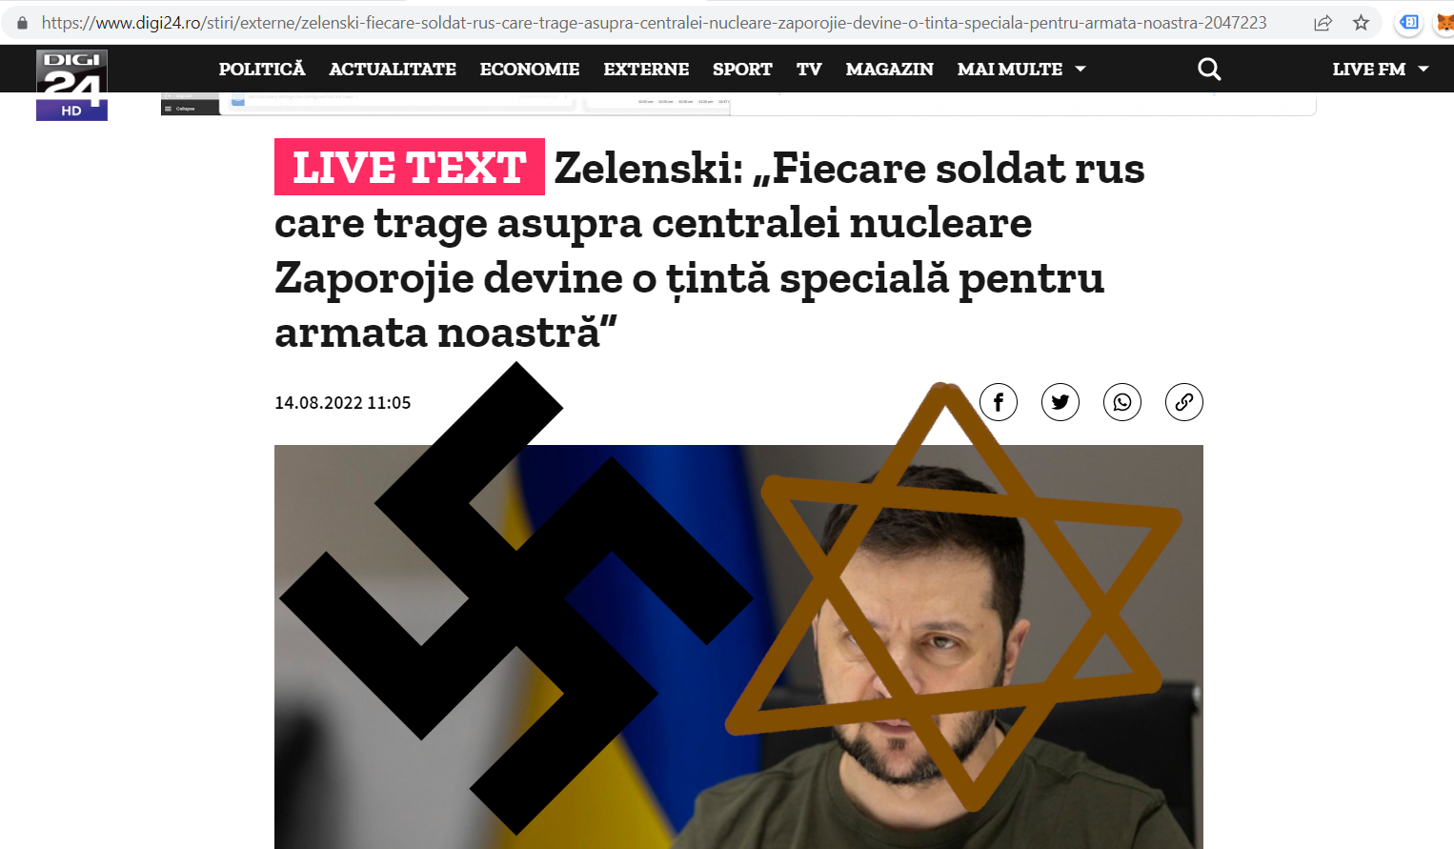
Task: Click the LIVE TEXT red label
Action: pyautogui.click(x=410, y=167)
